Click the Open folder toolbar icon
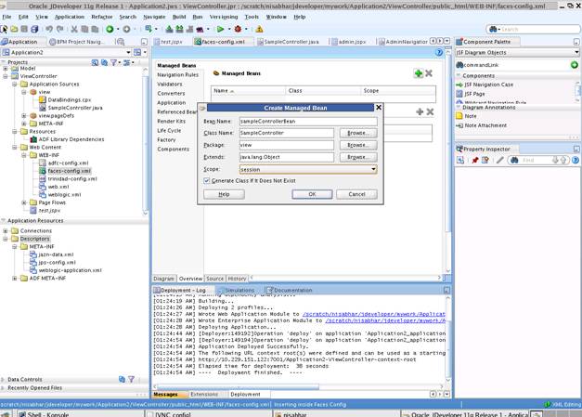The height and width of the screenshot is (417, 582). click(14, 29)
